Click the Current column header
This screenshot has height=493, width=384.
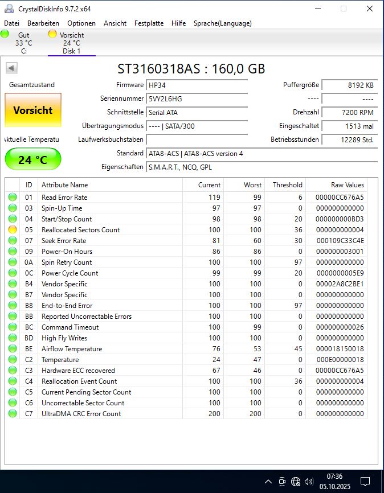(x=203, y=185)
